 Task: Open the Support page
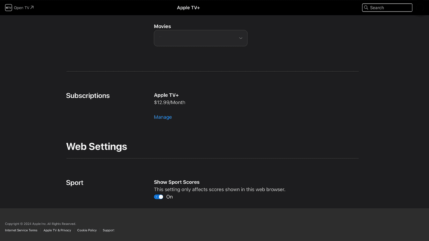coord(108,230)
